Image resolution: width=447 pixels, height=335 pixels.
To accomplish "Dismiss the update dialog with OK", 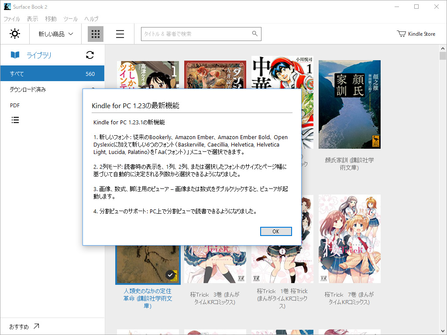I will tap(276, 231).
